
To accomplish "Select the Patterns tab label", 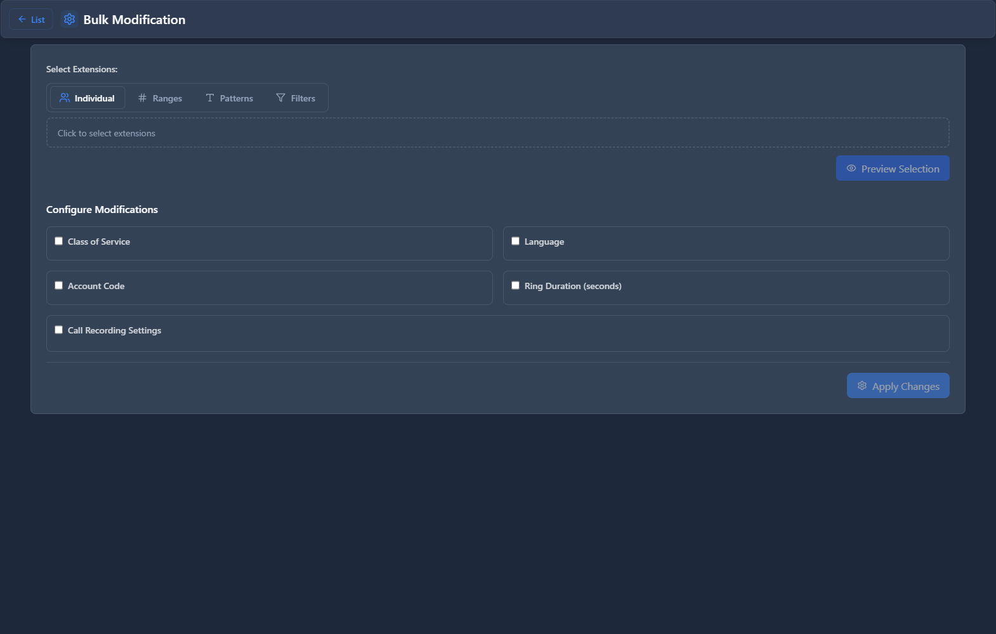I will [x=237, y=99].
